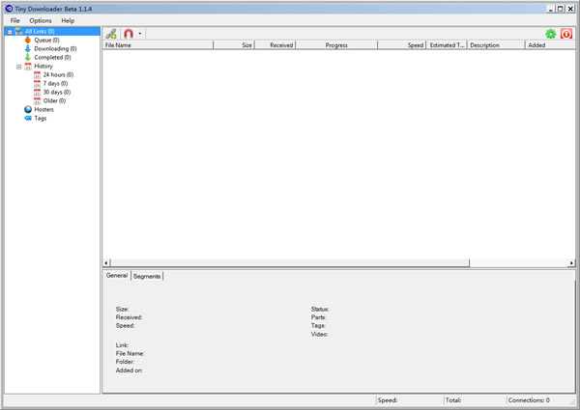Click the Description column header
Viewport: 580px width, 410px height.
pyautogui.click(x=496, y=45)
